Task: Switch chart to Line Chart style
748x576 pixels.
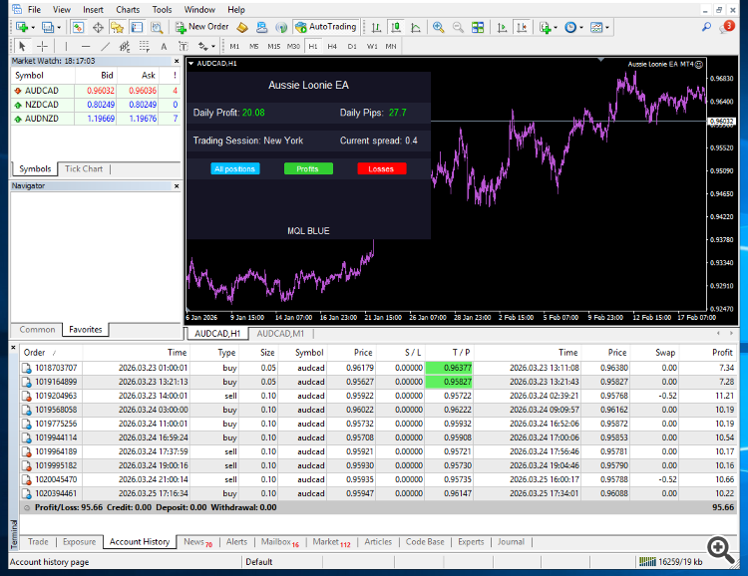Action: pos(416,27)
